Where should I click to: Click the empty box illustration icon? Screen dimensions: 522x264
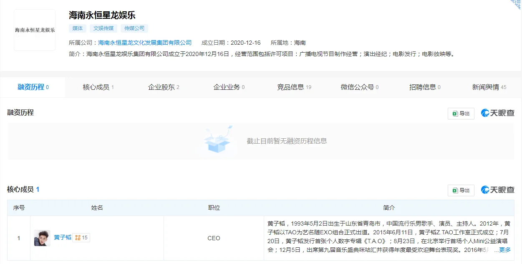click(x=217, y=140)
